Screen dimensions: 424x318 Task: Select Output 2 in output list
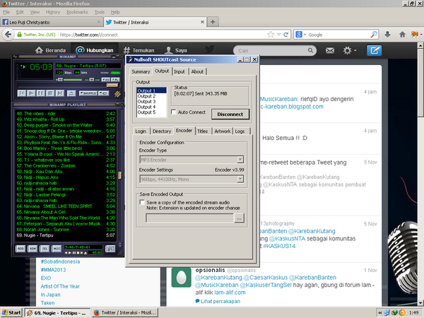(x=151, y=96)
